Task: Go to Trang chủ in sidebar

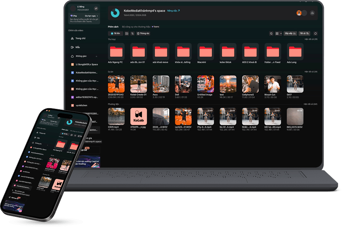Action: [80, 38]
